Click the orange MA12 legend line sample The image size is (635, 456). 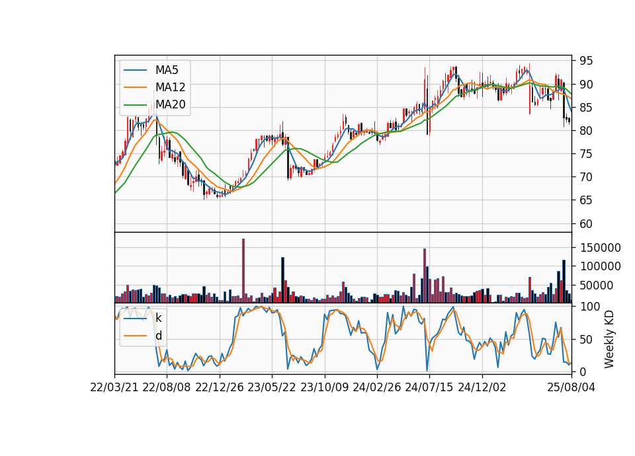point(135,87)
